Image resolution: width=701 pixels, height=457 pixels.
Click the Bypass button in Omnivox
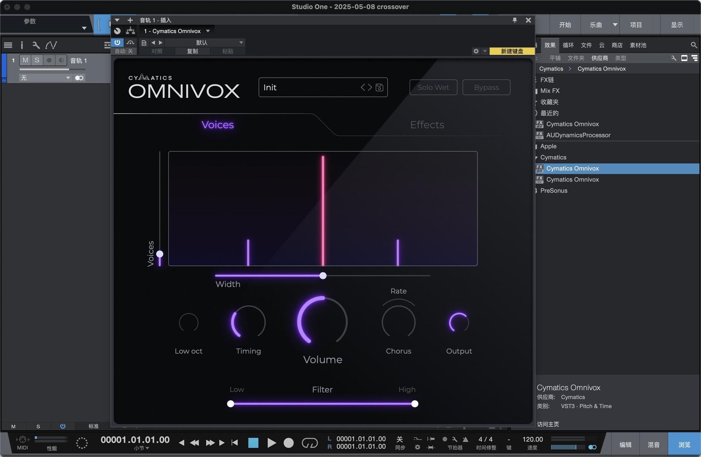(x=486, y=87)
